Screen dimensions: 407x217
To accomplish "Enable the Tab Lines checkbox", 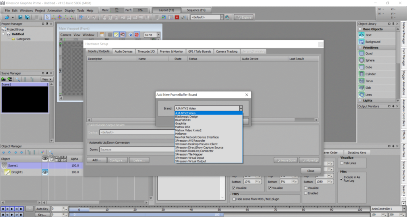I will (x=341, y=163).
